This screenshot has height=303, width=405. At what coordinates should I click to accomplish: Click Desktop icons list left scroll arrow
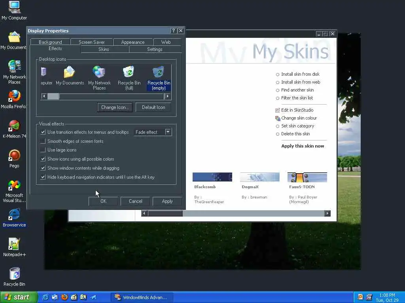pos(44,96)
